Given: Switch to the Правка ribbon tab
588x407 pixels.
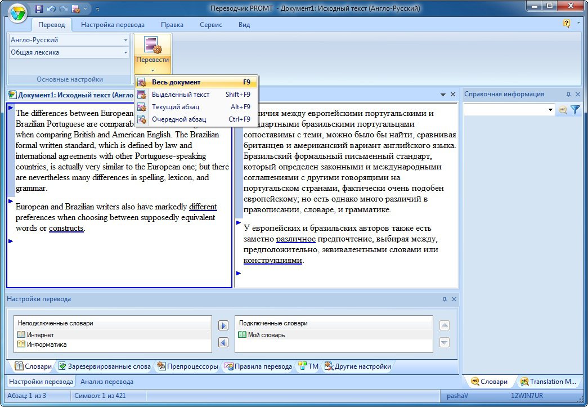Looking at the screenshot, I should (172, 25).
